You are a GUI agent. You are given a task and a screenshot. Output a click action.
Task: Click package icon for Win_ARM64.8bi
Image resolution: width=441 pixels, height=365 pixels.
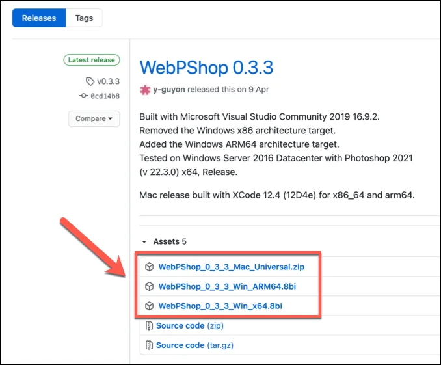[149, 286]
